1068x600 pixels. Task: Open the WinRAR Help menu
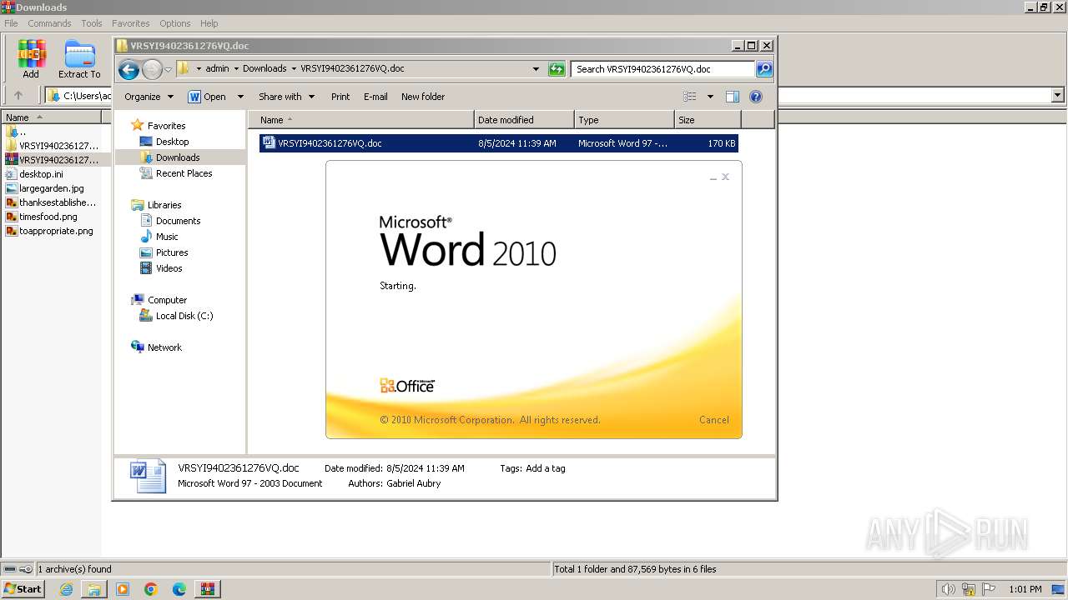point(209,23)
